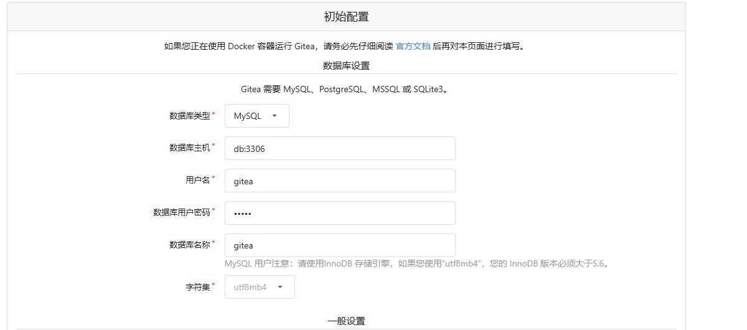Click the 数据库设置 section heading
The image size is (747, 330).
click(x=346, y=65)
